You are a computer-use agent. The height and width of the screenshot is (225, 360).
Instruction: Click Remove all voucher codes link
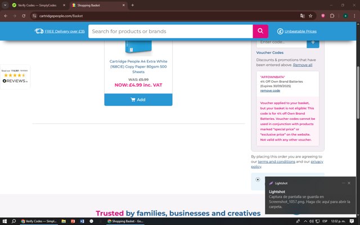point(303,65)
